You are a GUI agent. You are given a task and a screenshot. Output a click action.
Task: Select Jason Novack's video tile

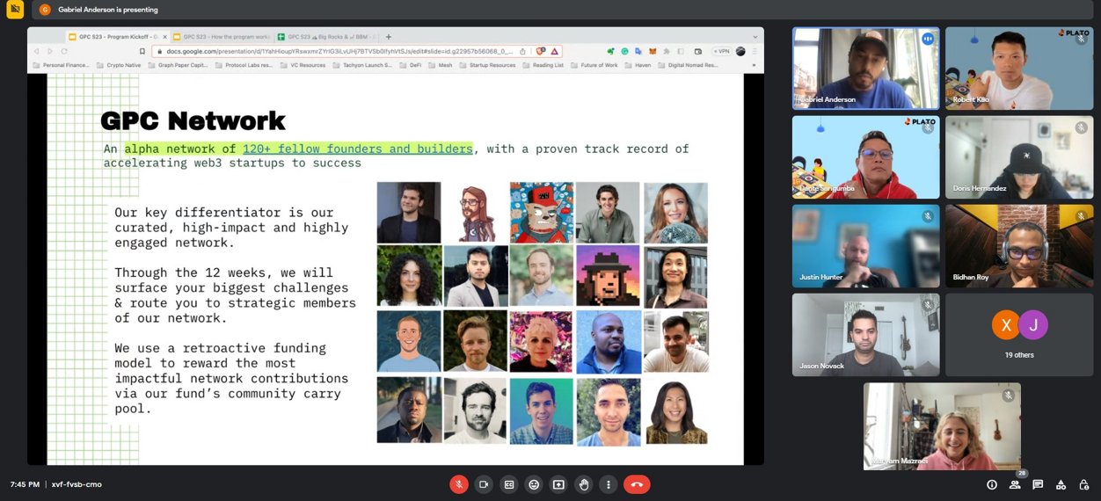point(865,335)
